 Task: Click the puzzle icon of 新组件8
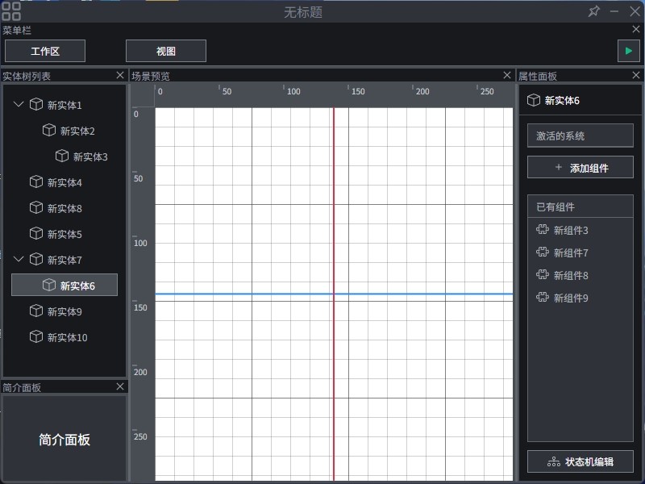543,274
